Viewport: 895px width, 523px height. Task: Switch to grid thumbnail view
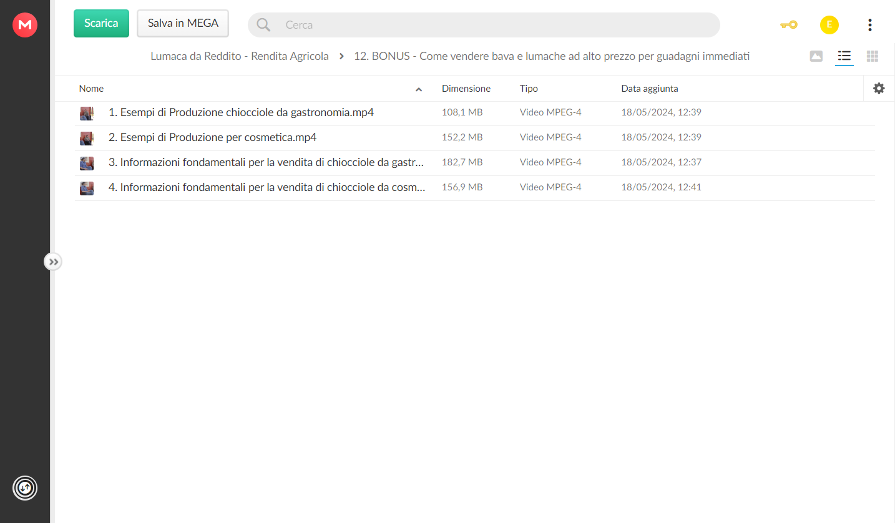(873, 56)
